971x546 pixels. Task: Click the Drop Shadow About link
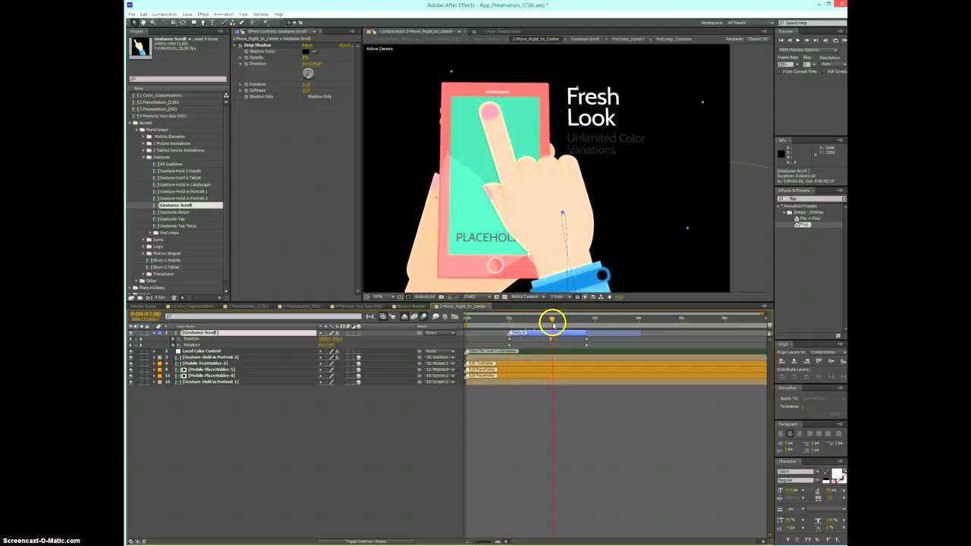coord(345,45)
